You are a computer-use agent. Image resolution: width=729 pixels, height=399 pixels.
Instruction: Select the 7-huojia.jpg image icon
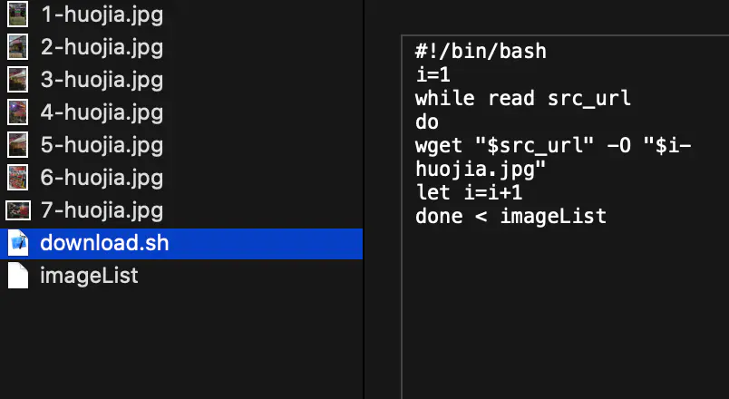click(x=17, y=210)
